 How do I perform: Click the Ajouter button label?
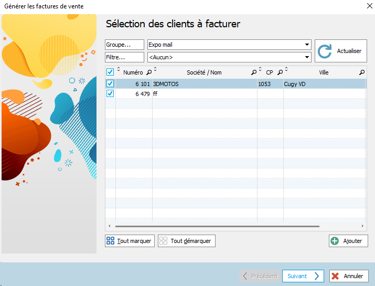352,241
